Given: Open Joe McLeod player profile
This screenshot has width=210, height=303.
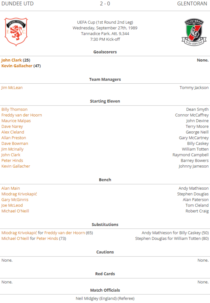Looking at the screenshot, I should pos(12,205).
